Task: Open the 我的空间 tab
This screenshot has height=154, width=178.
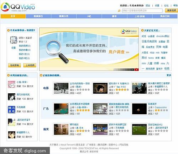Action: [x=165, y=16]
